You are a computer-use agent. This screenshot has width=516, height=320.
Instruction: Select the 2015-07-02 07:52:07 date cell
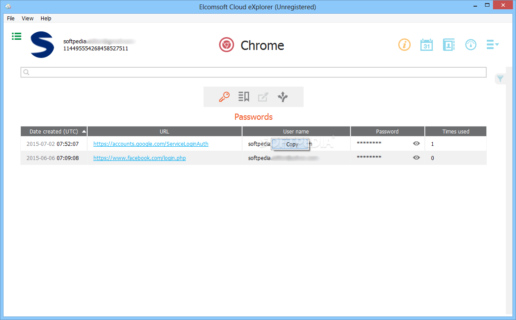pyautogui.click(x=53, y=144)
